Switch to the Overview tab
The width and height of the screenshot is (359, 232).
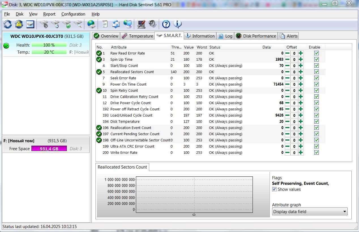pos(106,36)
